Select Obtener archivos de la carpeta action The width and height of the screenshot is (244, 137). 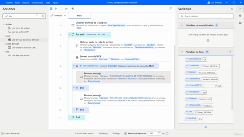pos(119,25)
